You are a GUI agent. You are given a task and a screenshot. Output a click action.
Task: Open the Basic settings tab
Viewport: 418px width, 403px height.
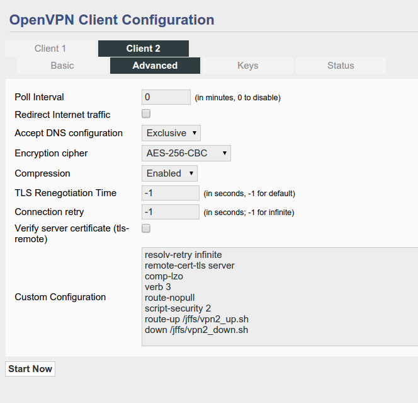[62, 66]
